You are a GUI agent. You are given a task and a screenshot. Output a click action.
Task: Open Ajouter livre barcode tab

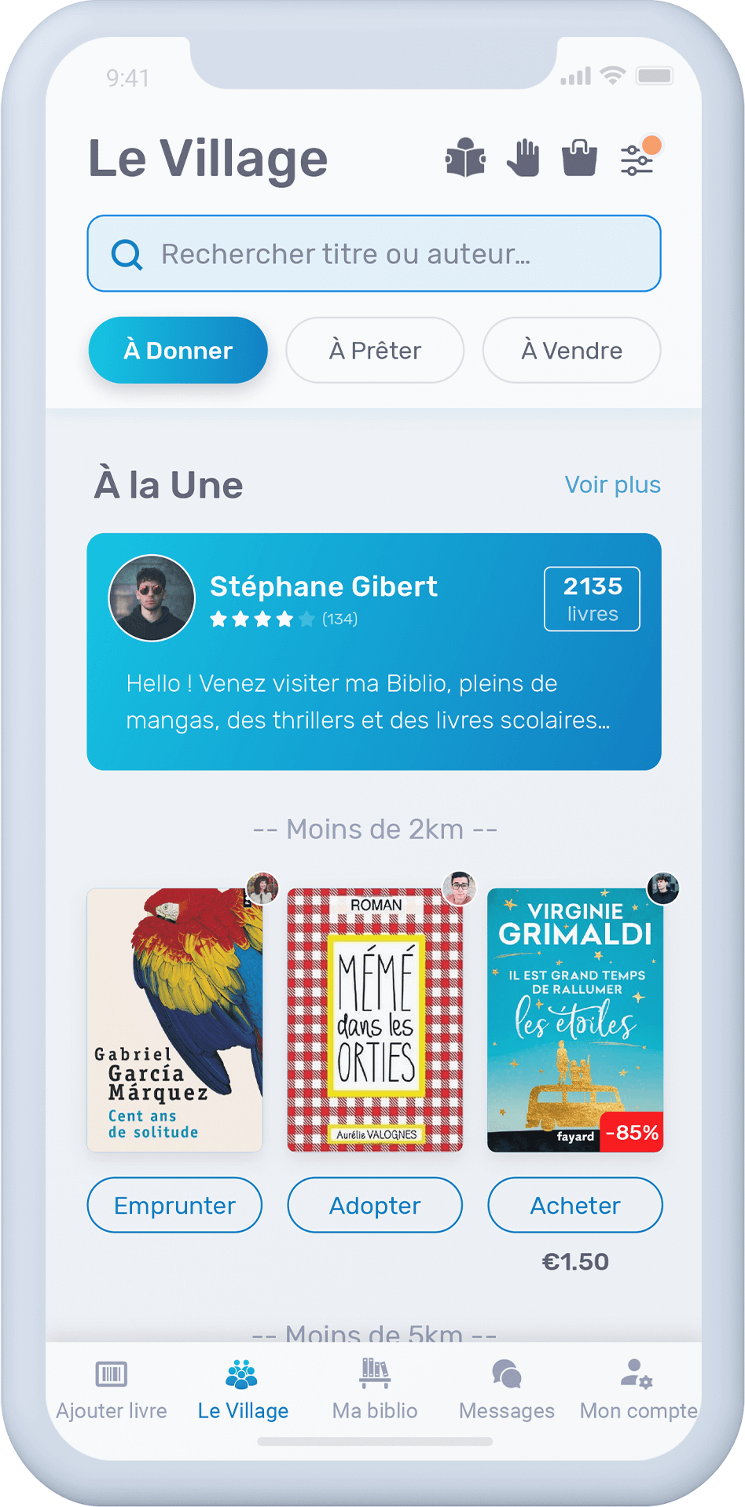pyautogui.click(x=112, y=1389)
